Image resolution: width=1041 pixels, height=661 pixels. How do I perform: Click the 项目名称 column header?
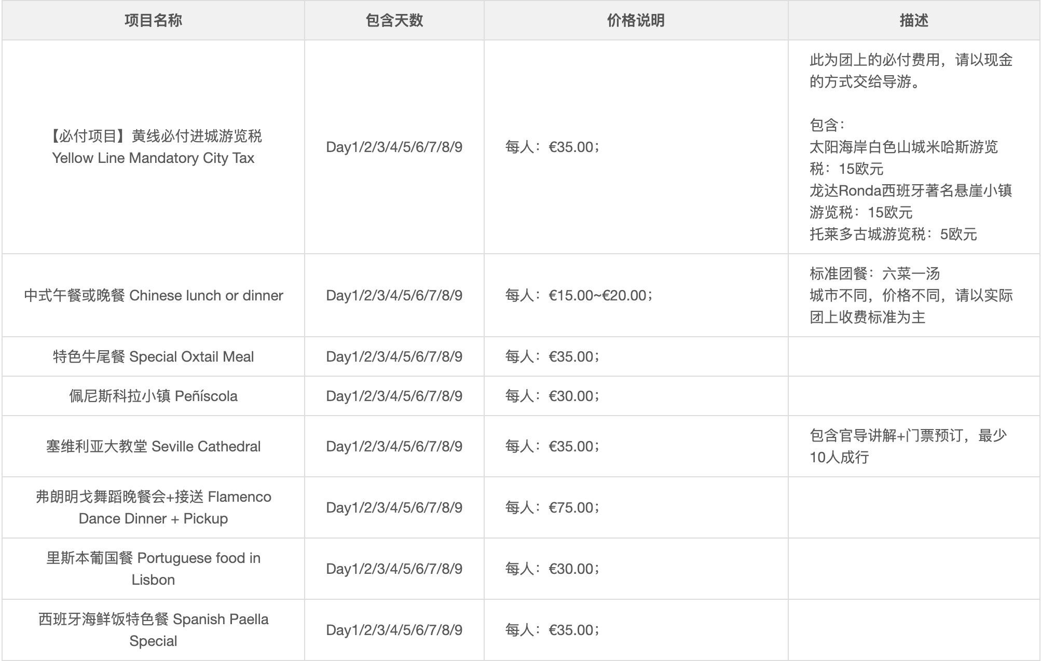[153, 21]
